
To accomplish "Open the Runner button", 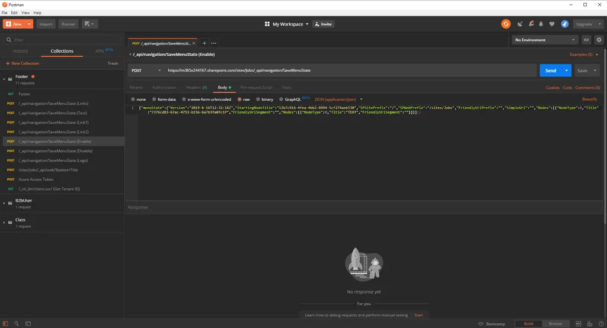I will (68, 24).
